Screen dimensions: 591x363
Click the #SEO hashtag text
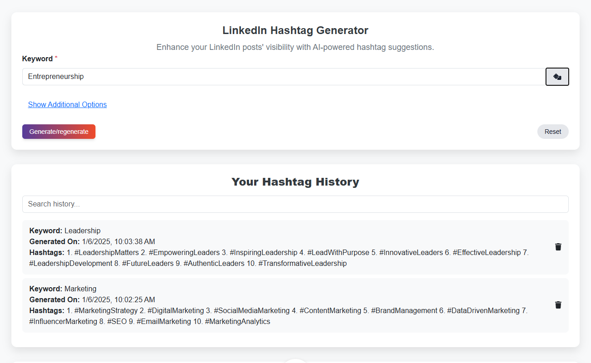[x=117, y=321]
